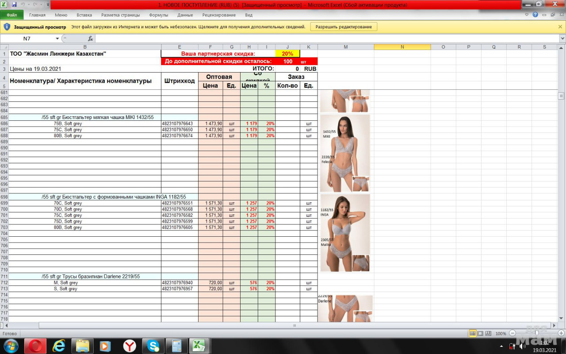The height and width of the screenshot is (354, 566).
Task: Open the Формулы ribbon tab
Action: [x=158, y=15]
